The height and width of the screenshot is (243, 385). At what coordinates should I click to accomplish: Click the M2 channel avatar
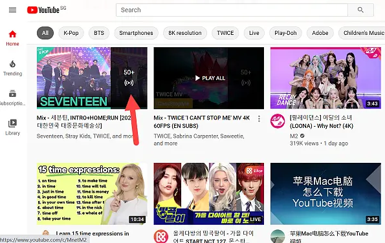[278, 121]
